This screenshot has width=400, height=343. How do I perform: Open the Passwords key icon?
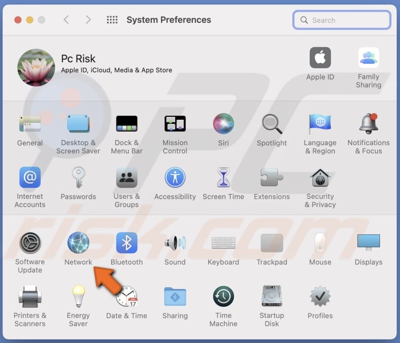[x=78, y=178]
